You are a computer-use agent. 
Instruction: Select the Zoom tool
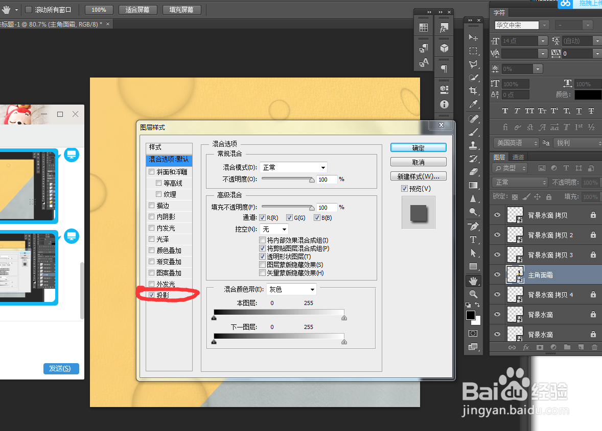click(x=473, y=294)
